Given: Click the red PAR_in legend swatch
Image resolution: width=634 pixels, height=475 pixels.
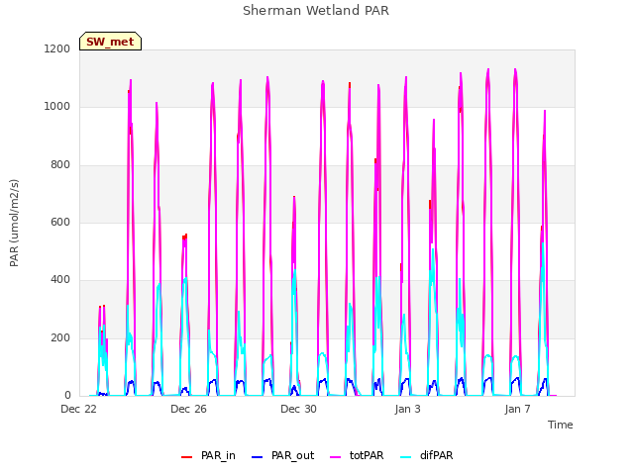Looking at the screenshot, I should point(187,457).
